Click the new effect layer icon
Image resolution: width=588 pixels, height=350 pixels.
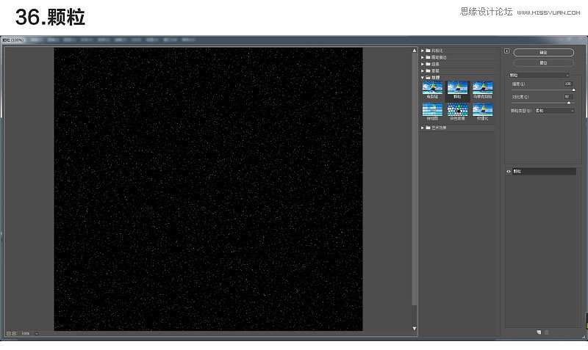539,332
